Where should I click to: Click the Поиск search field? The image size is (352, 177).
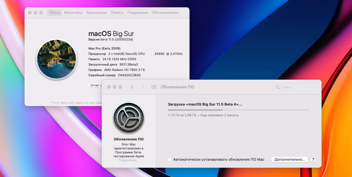(x=295, y=87)
